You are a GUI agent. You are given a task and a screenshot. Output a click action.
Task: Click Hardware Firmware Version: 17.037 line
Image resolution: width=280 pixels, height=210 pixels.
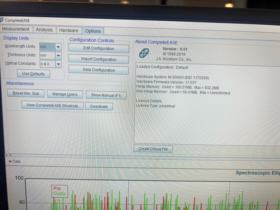pos(167,82)
